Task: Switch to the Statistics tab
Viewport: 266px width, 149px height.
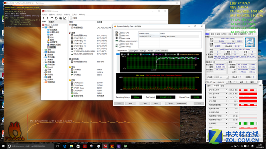Action: pos(165,50)
